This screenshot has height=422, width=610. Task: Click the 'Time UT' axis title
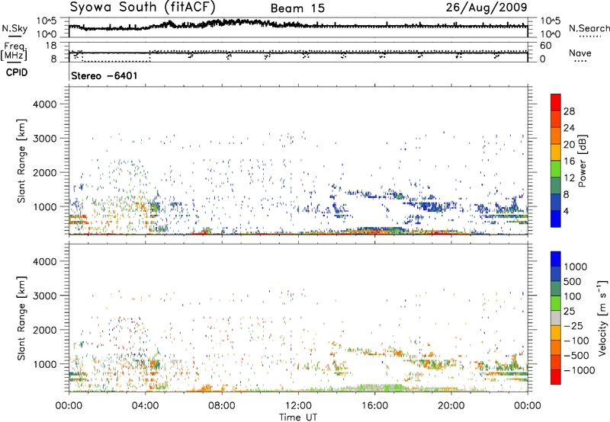[298, 417]
